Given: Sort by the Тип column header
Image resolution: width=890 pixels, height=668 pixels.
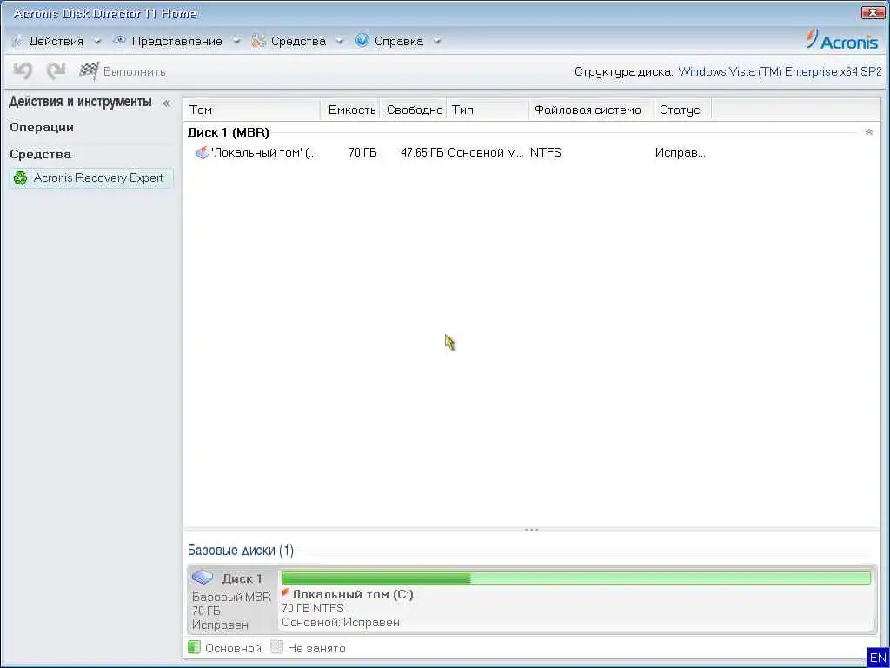Looking at the screenshot, I should pyautogui.click(x=488, y=110).
